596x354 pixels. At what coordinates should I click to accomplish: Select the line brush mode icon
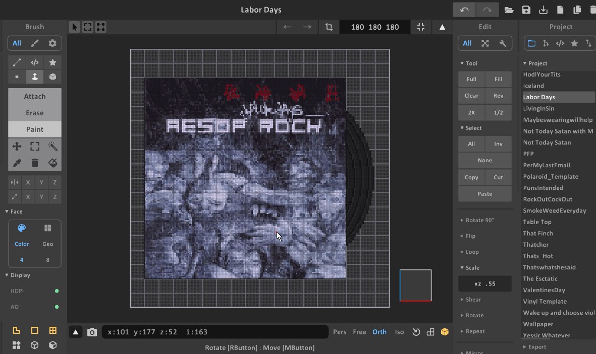pos(17,62)
